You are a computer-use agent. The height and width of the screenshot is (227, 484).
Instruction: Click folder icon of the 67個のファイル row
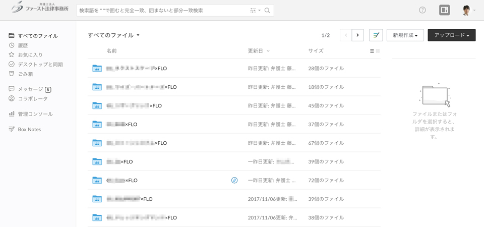point(97,143)
